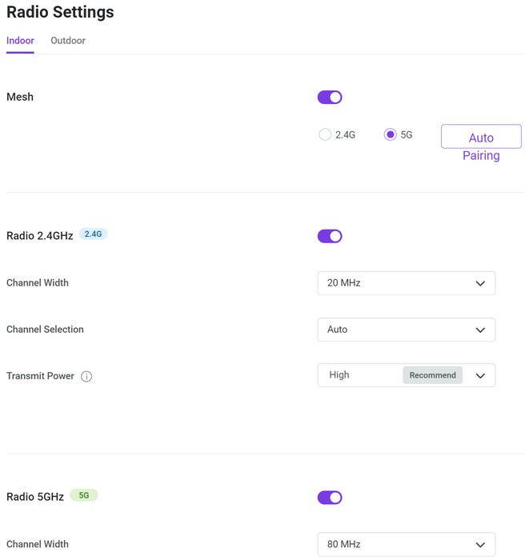Switch to the Outdoor tab
The image size is (525, 560).
click(68, 40)
